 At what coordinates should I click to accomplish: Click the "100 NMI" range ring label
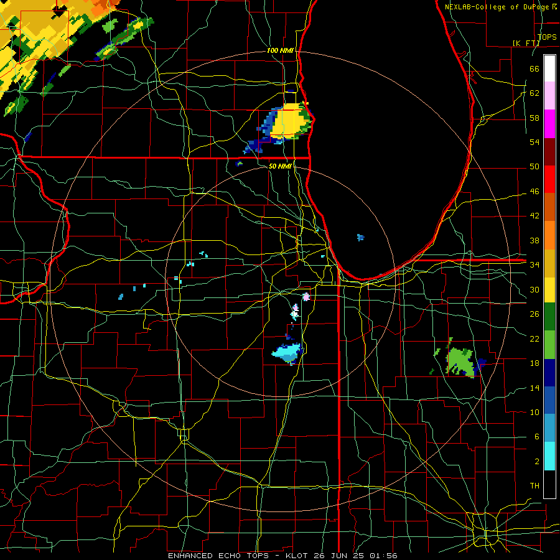tap(280, 50)
